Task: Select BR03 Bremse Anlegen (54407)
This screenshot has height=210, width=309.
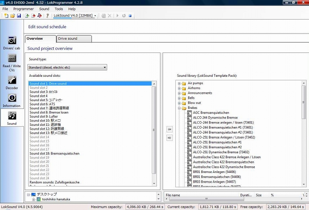Action: click(x=214, y=182)
